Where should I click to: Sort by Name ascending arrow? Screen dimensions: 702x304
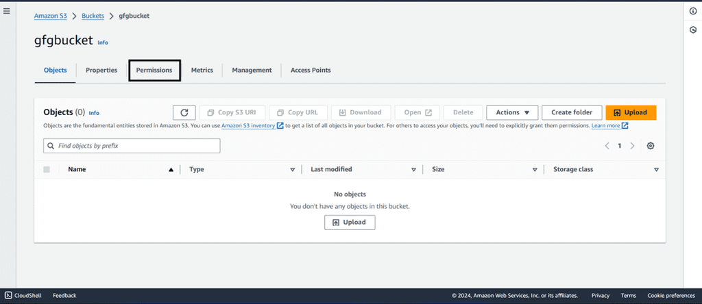click(x=171, y=170)
